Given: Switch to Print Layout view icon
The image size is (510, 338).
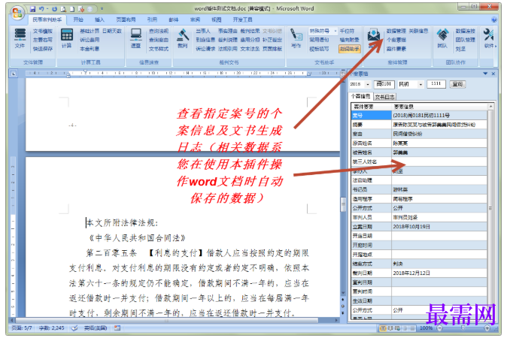Looking at the screenshot, I should click(383, 328).
